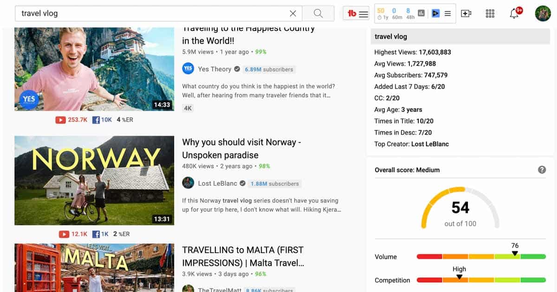Click the verified checkmark next to Lost LeBlanc
The width and height of the screenshot is (557, 292).
click(x=242, y=183)
